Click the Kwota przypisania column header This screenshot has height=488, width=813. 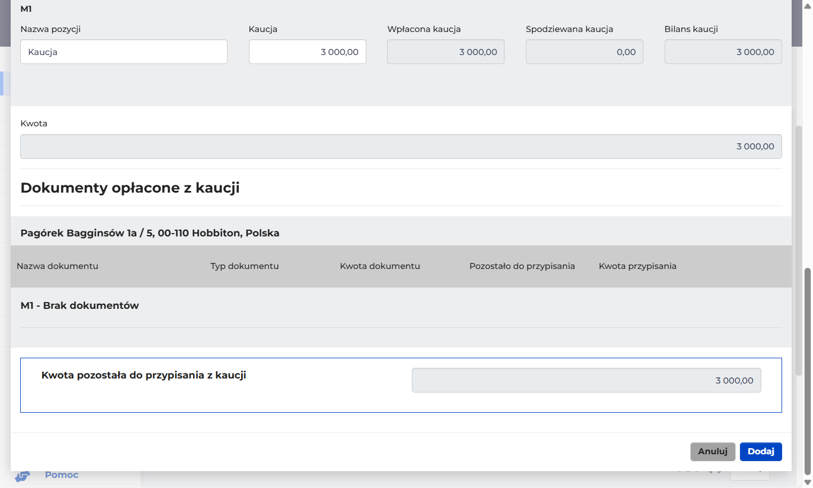coord(638,266)
